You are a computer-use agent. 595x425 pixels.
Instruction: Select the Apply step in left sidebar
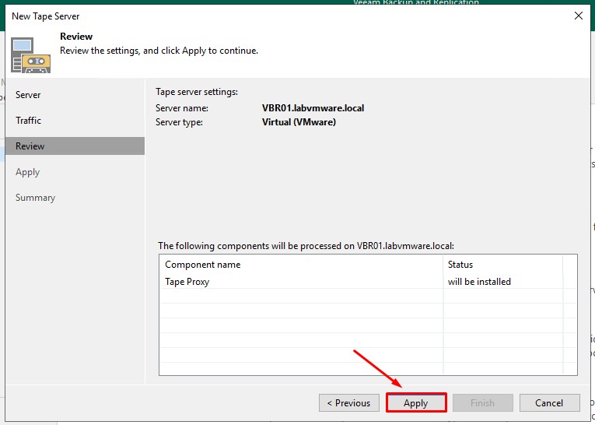[27, 172]
